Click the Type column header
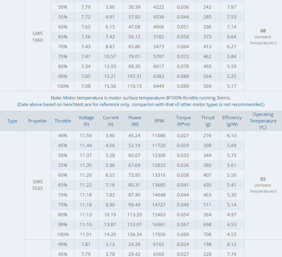Image resolution: width=282 pixels, height=257 pixels. click(12, 121)
